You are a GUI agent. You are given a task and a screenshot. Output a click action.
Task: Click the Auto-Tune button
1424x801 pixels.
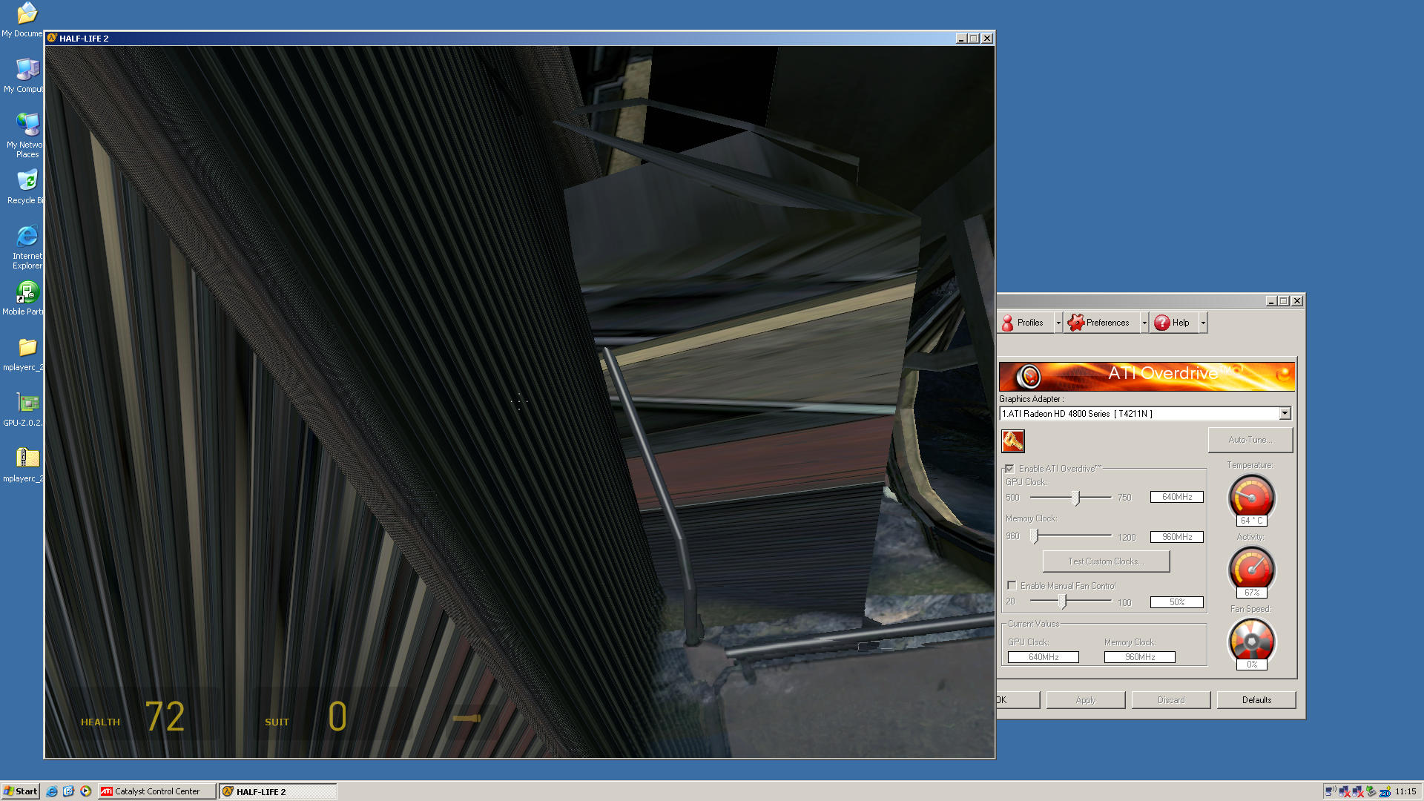pyautogui.click(x=1250, y=440)
